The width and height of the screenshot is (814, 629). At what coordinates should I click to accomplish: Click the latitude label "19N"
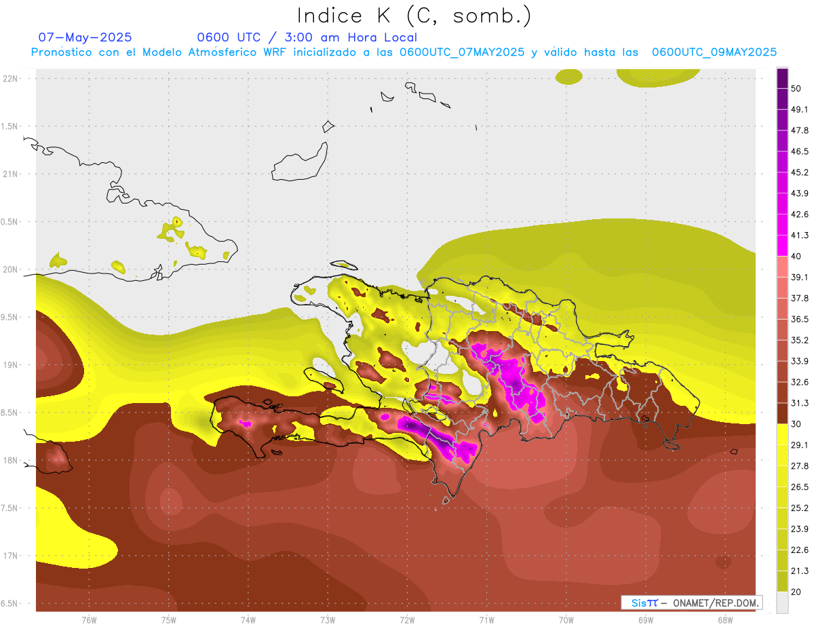11,365
